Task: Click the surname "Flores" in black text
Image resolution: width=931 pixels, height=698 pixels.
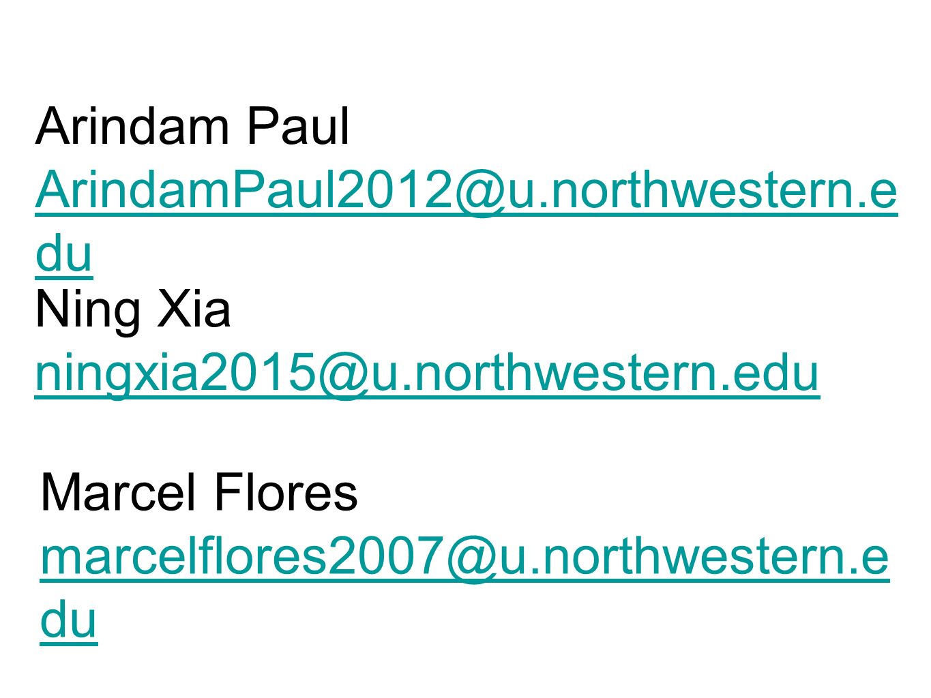Action: [286, 493]
